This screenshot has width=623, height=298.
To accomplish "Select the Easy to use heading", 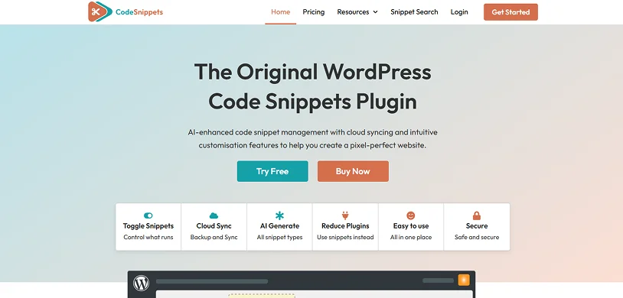I will click(x=411, y=226).
